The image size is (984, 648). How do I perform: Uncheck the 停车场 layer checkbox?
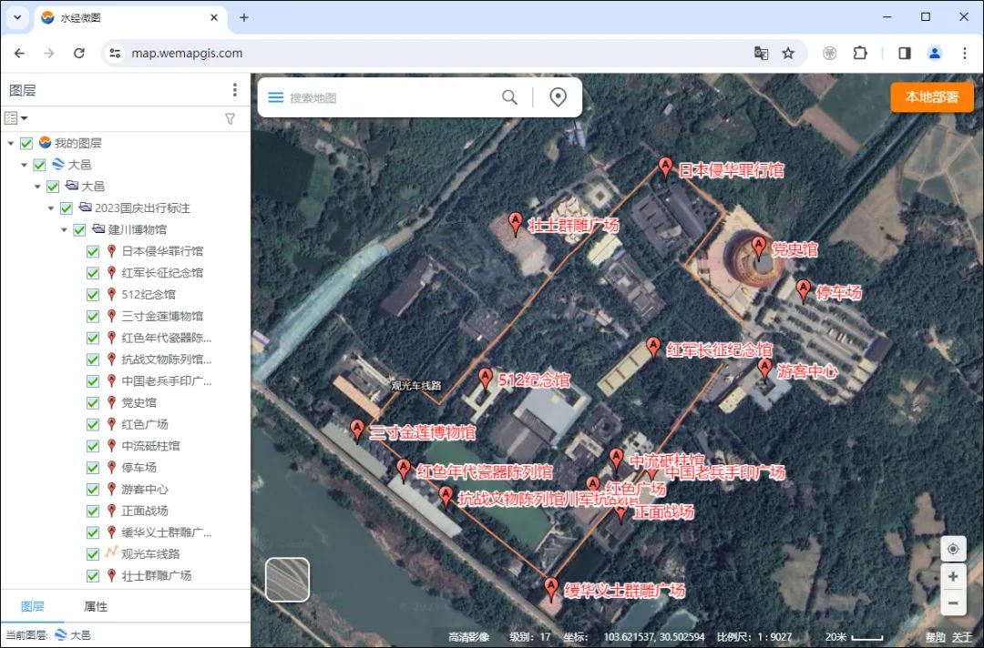point(93,468)
